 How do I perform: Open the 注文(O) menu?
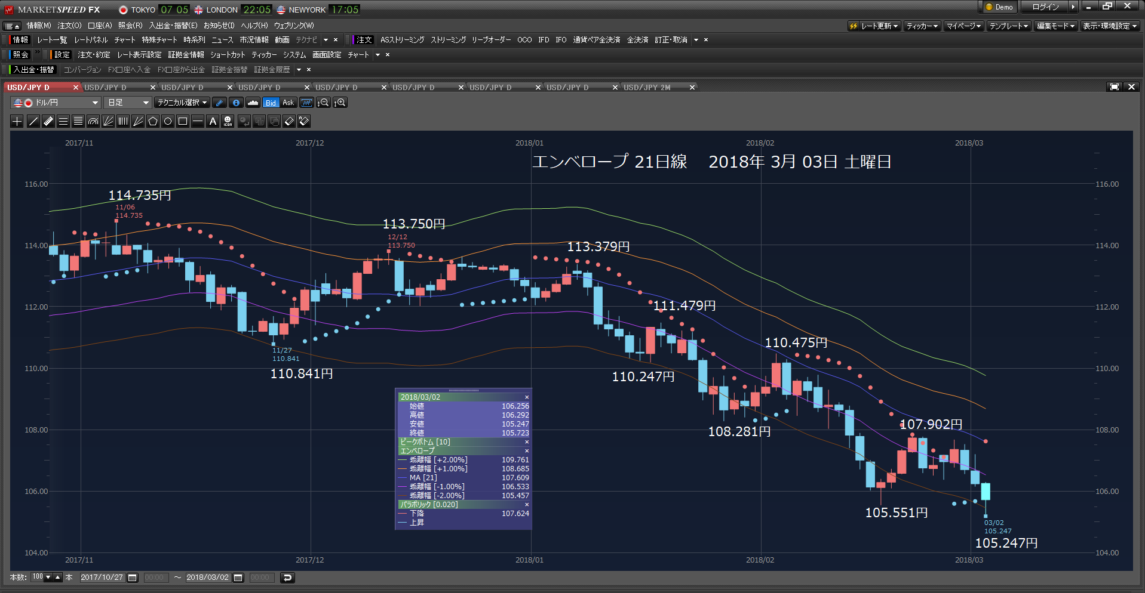(69, 26)
